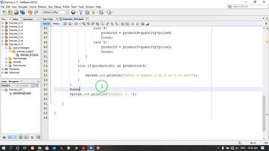Click the Save All toolbar icon
The image size is (269, 151).
(22, 12)
